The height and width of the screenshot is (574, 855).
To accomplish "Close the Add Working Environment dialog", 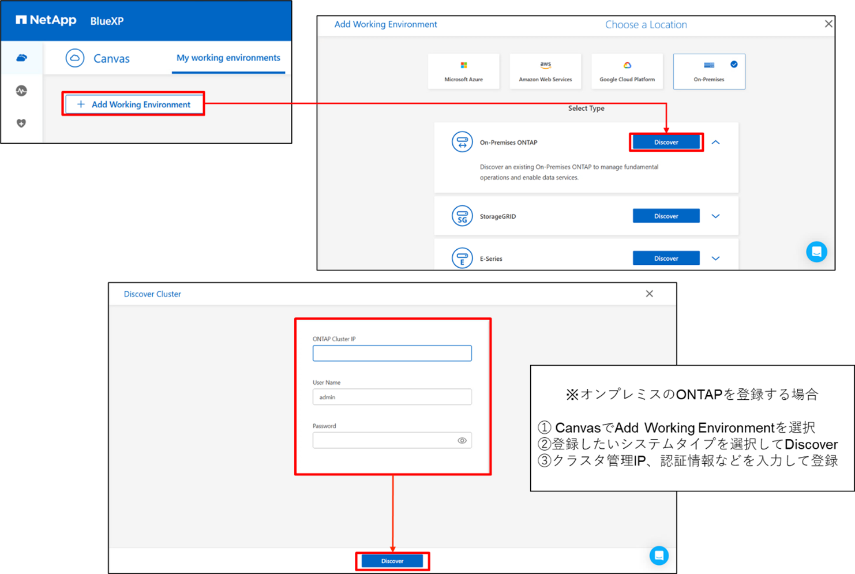I will (828, 24).
